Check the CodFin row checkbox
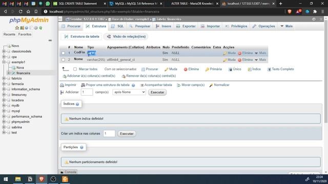The width and height of the screenshot is (328, 184). click(x=63, y=53)
